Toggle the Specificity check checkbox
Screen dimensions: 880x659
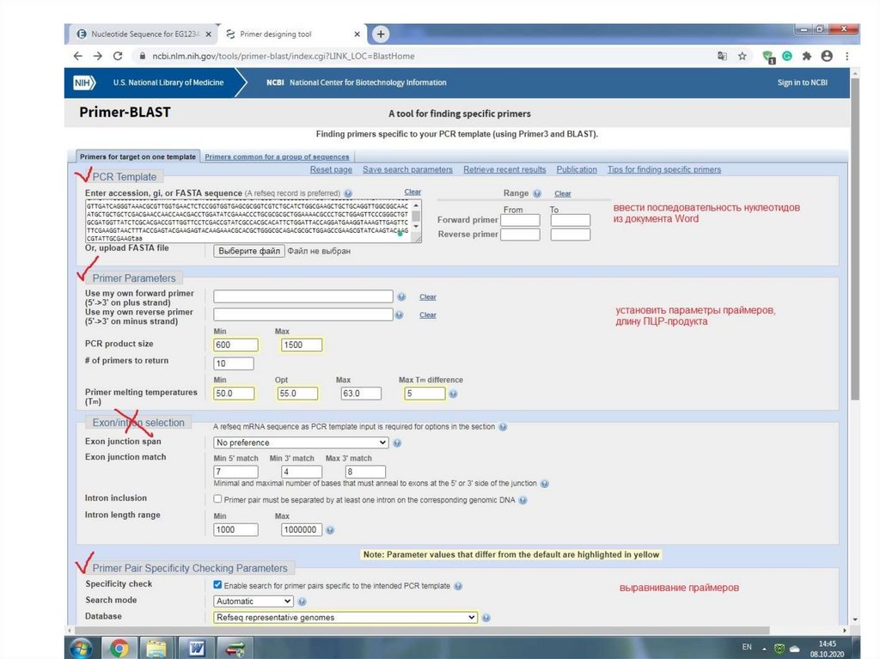click(217, 584)
